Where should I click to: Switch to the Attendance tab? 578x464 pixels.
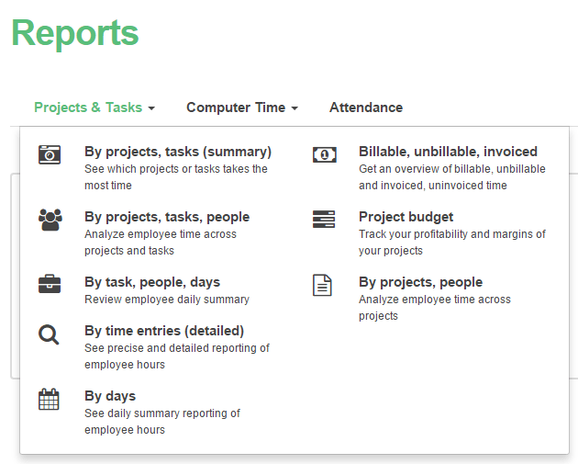click(x=366, y=108)
